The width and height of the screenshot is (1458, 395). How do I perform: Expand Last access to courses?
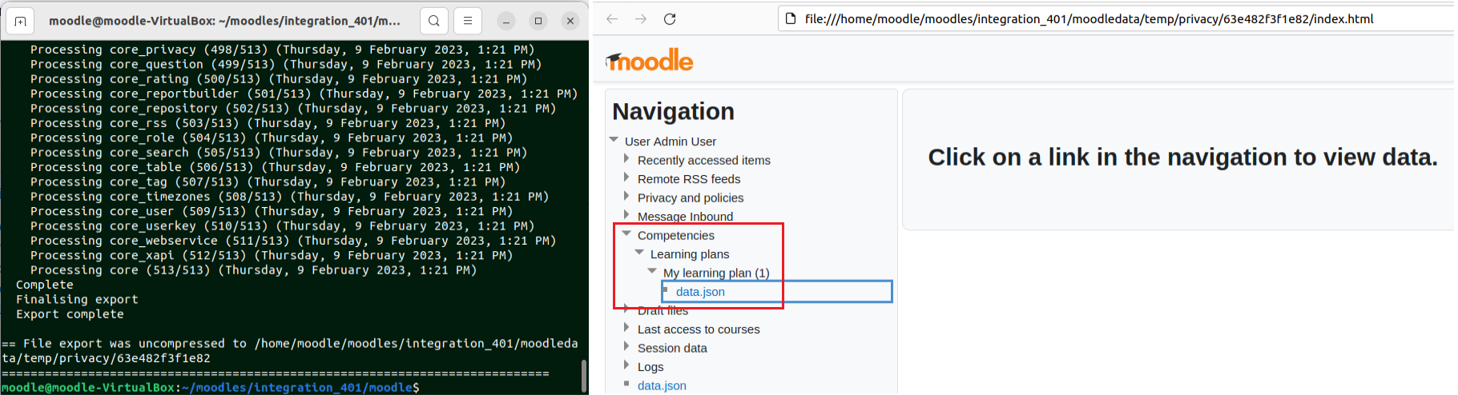(x=626, y=327)
